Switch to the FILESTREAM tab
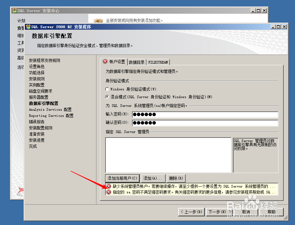The image size is (295, 225). click(158, 62)
